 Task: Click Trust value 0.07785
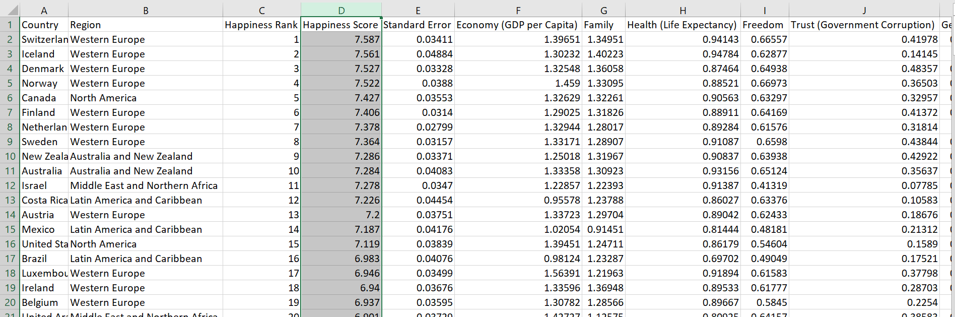(x=864, y=185)
